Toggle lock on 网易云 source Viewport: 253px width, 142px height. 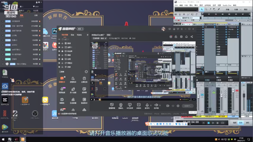point(62,63)
